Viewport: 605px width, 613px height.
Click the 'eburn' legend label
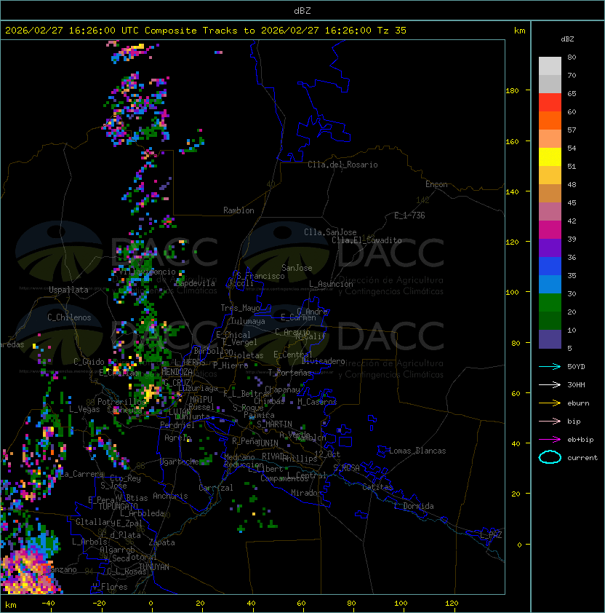tap(578, 403)
